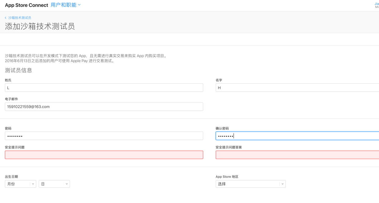379x203 pixels.
Task: Open the 日 birth day dropdown
Action: pyautogui.click(x=54, y=184)
